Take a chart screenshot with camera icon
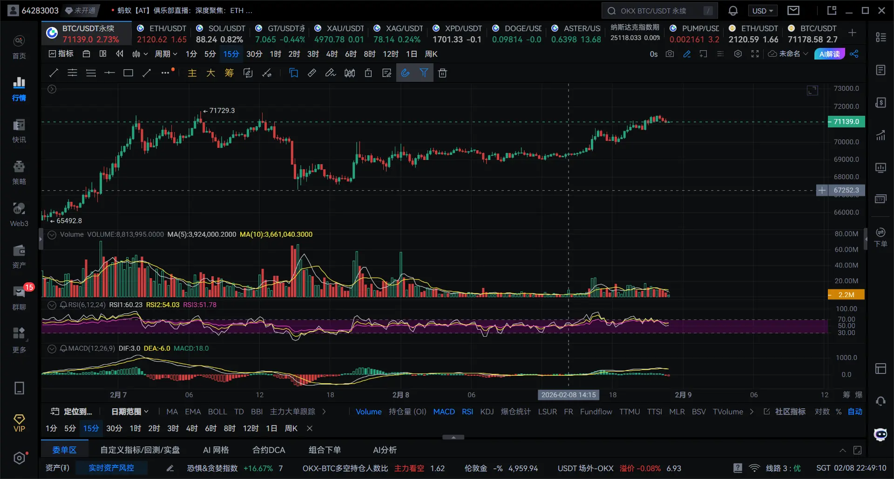This screenshot has height=479, width=894. pos(670,54)
